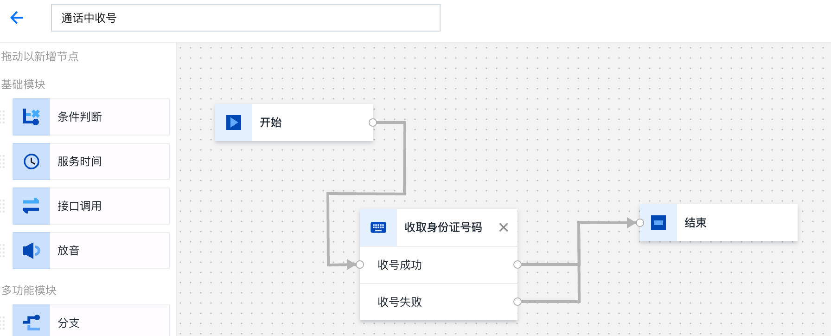Select the 条件判断 condition icon
Screen dimensions: 831x336
tap(32, 117)
